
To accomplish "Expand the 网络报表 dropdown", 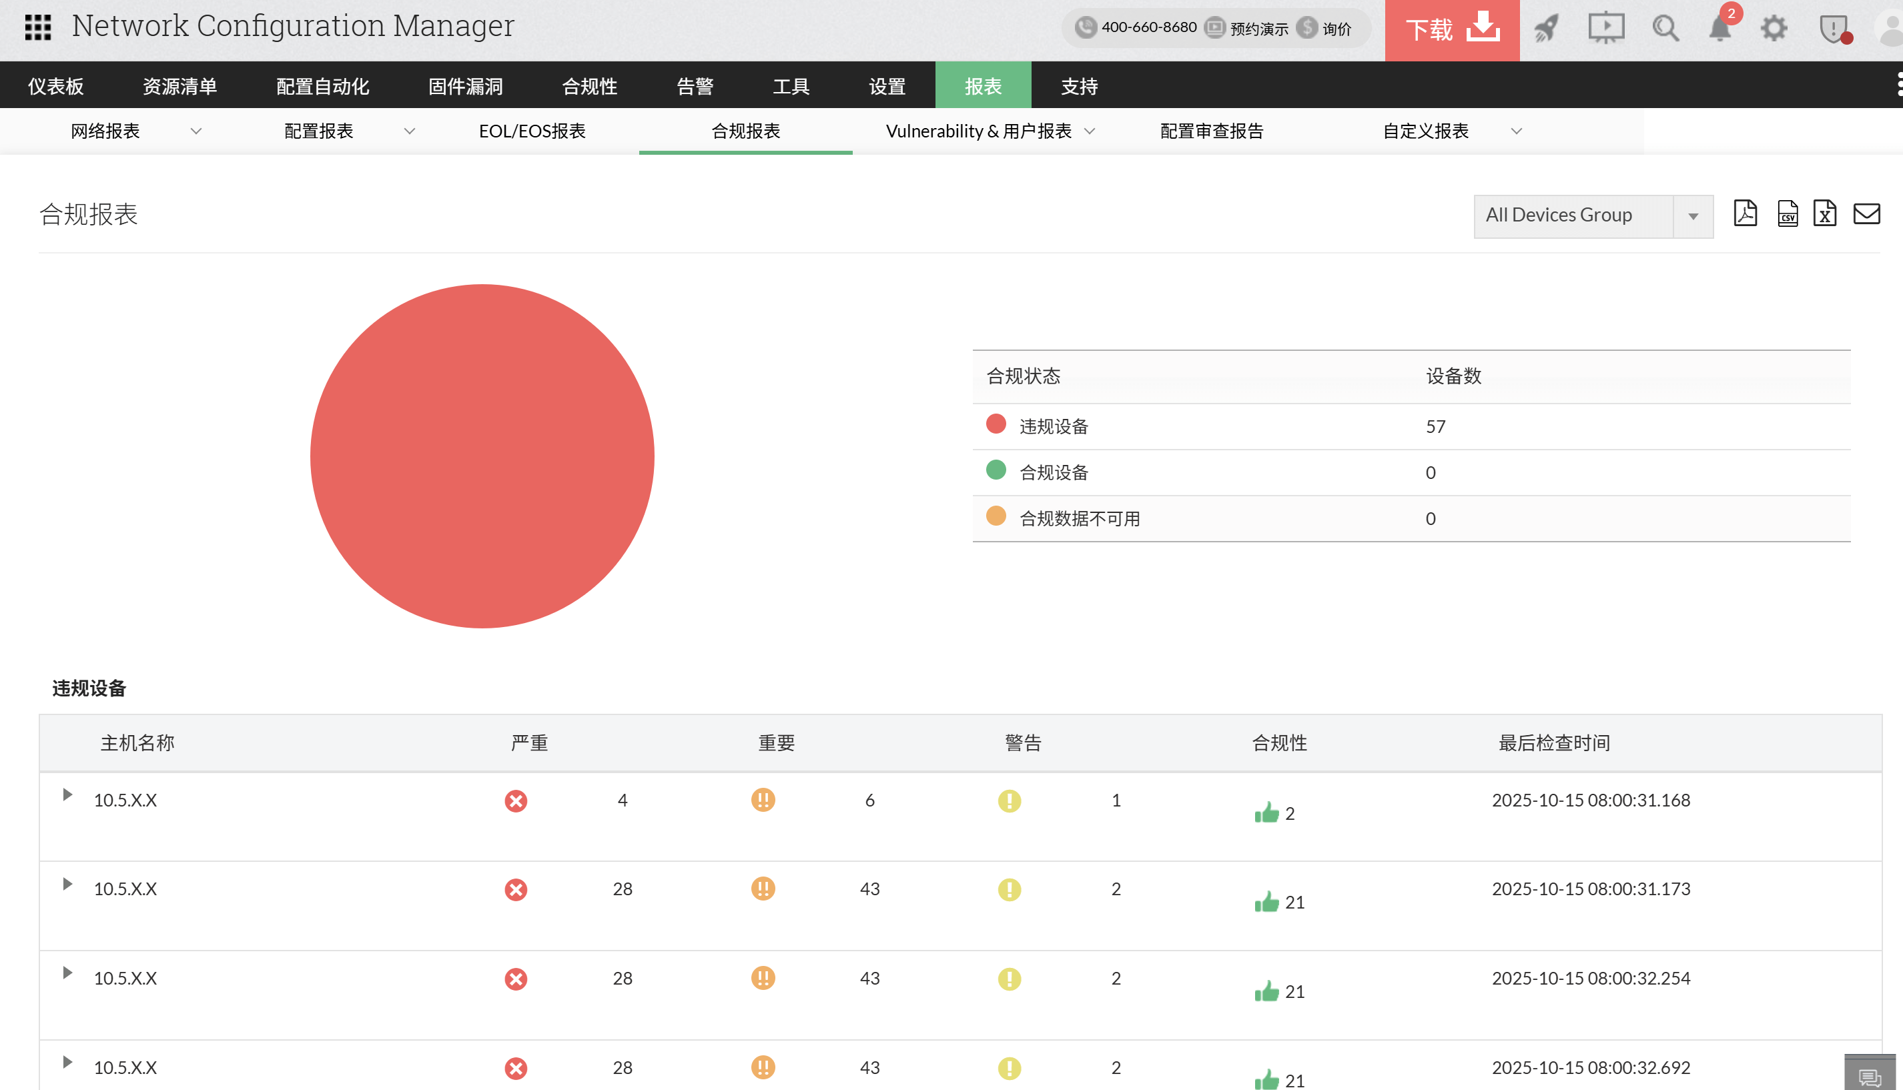I will (196, 131).
